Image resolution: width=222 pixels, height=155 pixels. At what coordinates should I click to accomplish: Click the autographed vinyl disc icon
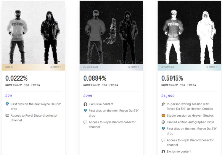coord(163,122)
